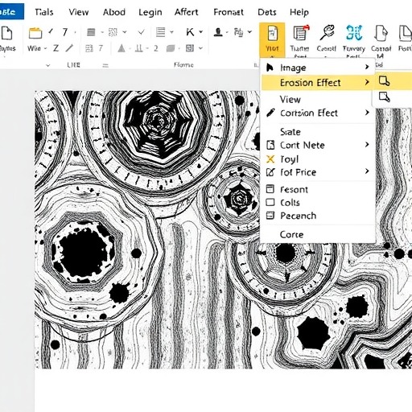
Task: Open the framed square dropdown arrow
Action: click(x=200, y=48)
